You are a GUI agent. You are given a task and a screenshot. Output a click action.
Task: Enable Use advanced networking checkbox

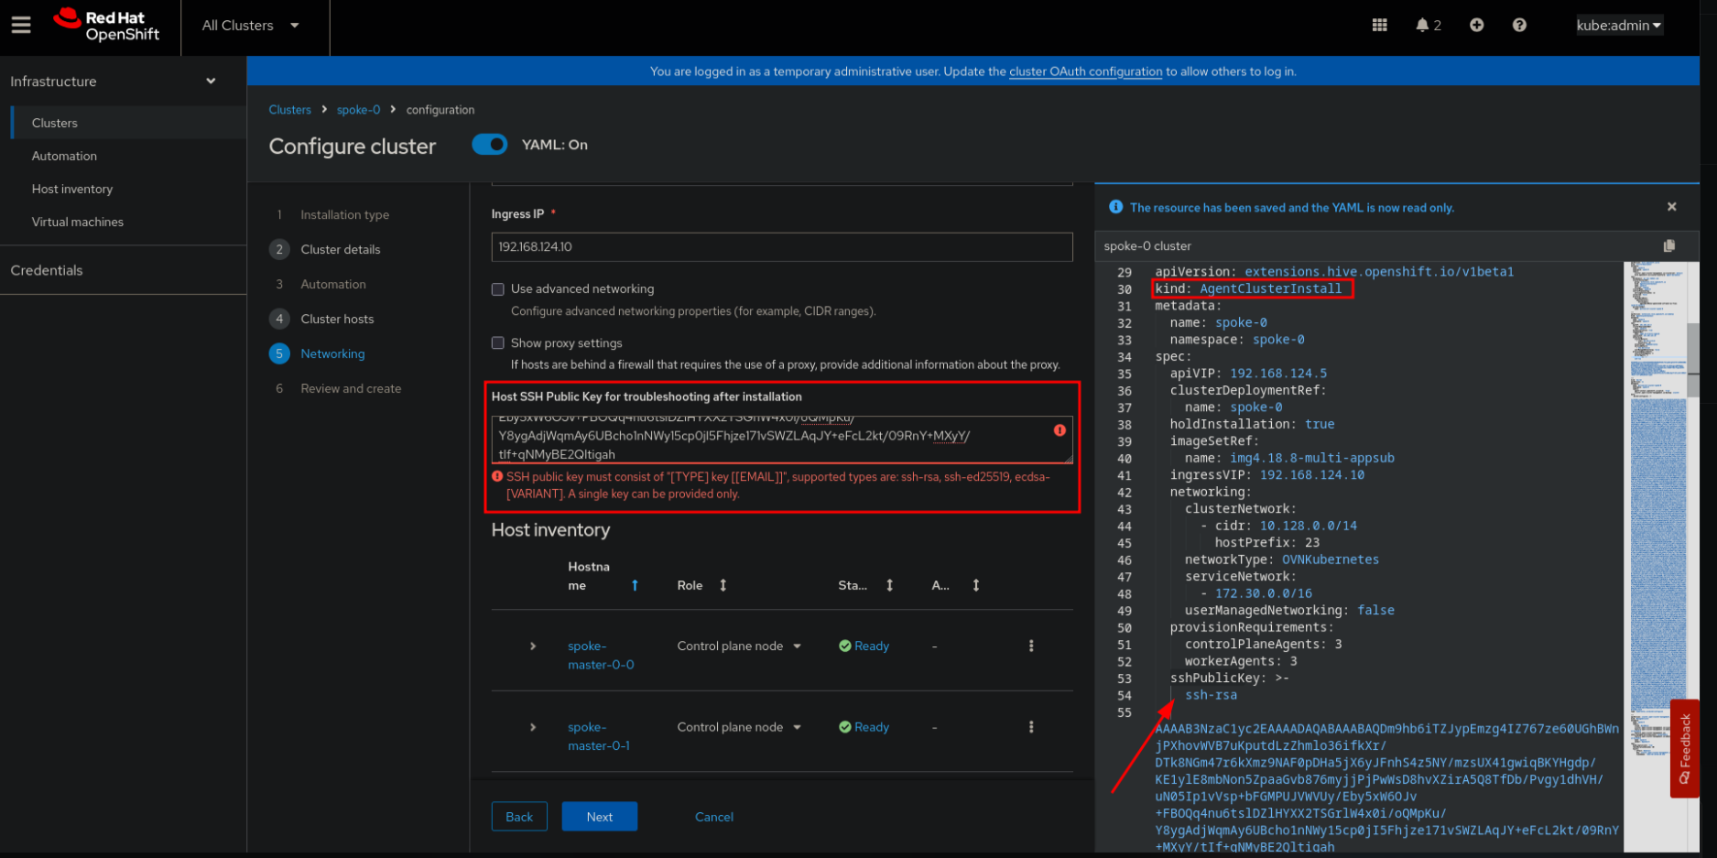(498, 289)
